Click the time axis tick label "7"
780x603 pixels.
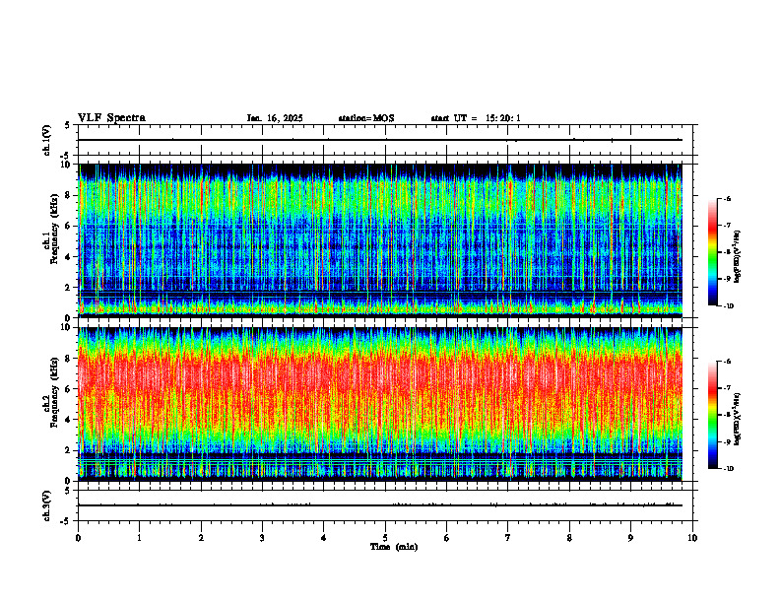508,538
